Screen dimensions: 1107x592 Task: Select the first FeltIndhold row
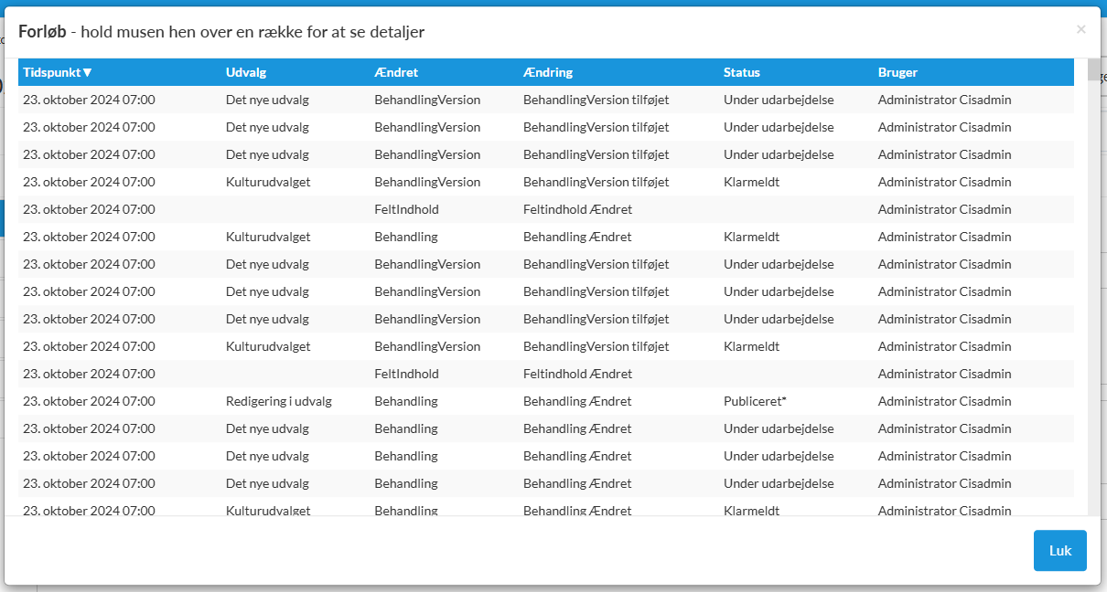pos(406,209)
